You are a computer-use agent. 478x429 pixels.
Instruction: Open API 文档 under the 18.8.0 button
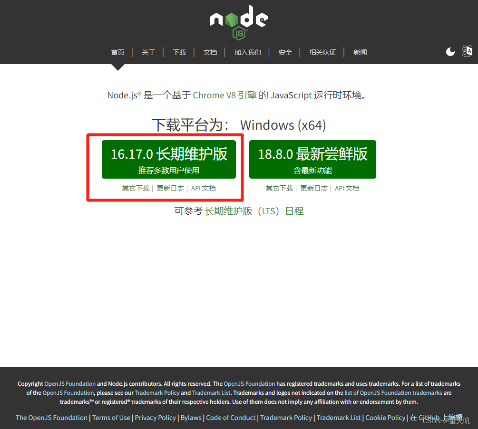(347, 189)
